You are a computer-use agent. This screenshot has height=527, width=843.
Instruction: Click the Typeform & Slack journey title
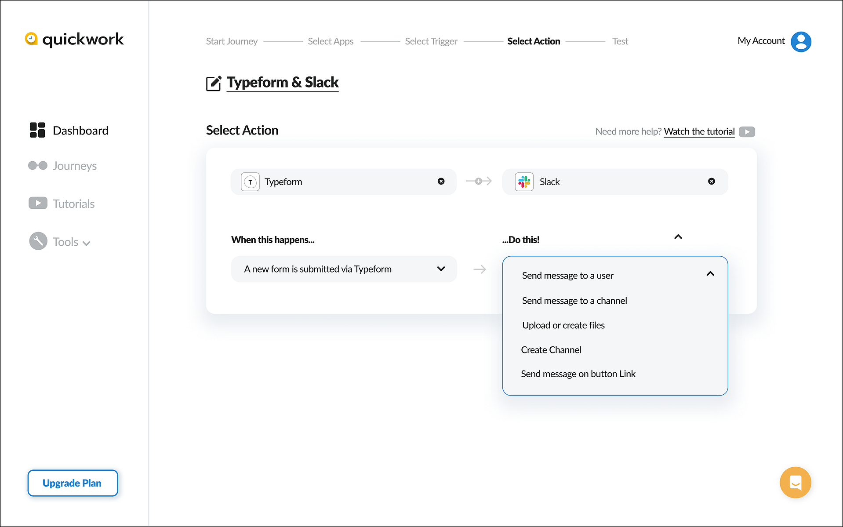pos(283,82)
